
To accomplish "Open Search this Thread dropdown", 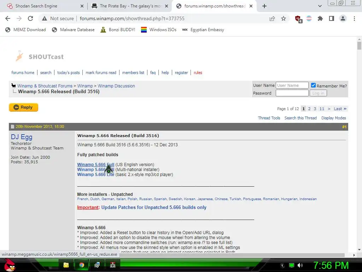I will (300, 118).
